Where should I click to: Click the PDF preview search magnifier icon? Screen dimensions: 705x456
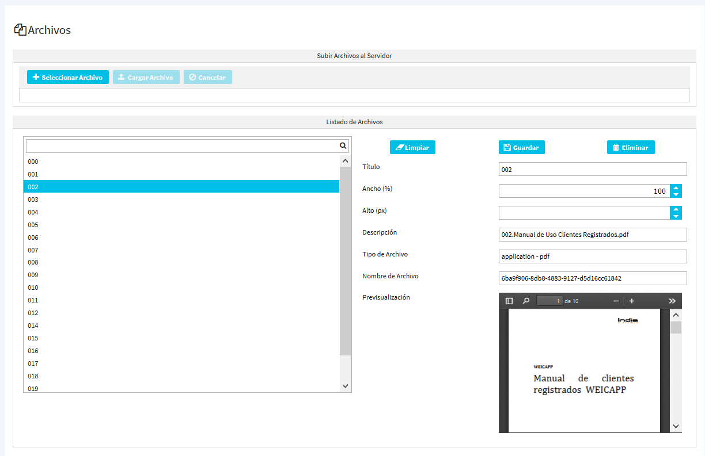pos(526,301)
